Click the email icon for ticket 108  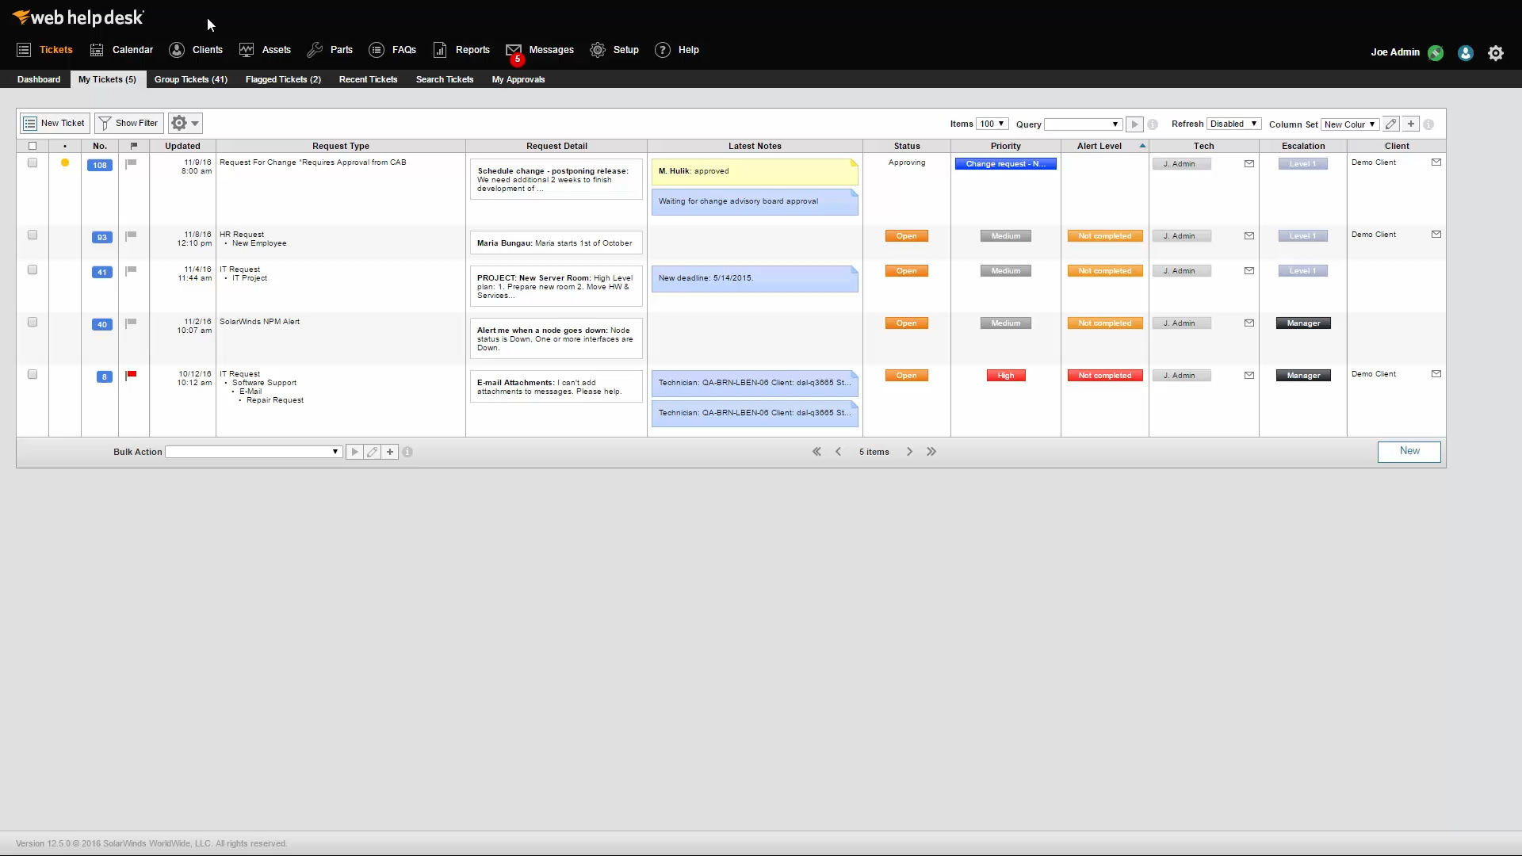click(x=1248, y=163)
